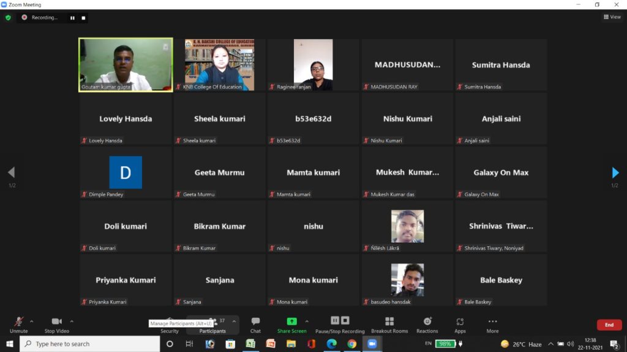Viewport: 627px width, 352px height.
Task: Expand Share Screen options arrow
Action: [307, 321]
